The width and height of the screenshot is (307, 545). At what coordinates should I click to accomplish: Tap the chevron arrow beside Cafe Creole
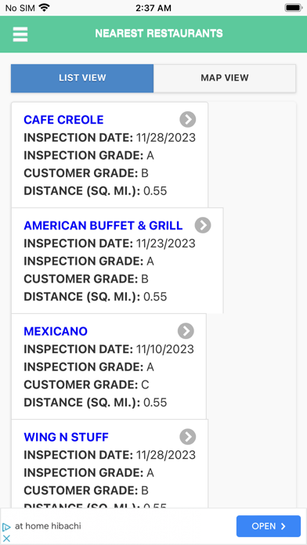click(188, 120)
